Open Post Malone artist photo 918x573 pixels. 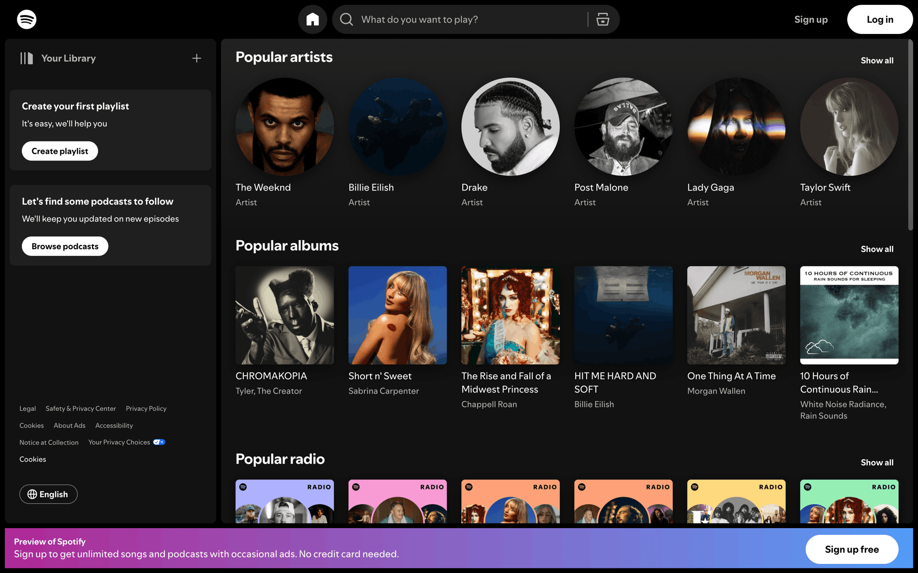pyautogui.click(x=623, y=127)
